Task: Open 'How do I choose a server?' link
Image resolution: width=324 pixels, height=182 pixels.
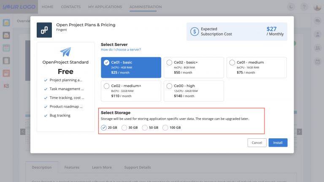Action: [121, 50]
